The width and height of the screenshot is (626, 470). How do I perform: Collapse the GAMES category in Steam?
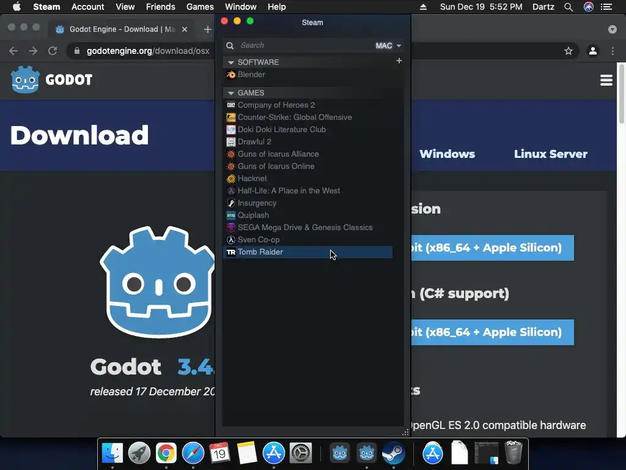click(x=230, y=93)
